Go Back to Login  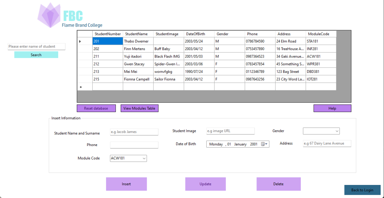pyautogui.click(x=362, y=190)
